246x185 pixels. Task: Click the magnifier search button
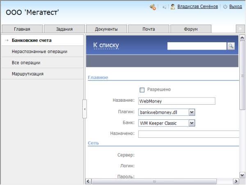(231, 46)
